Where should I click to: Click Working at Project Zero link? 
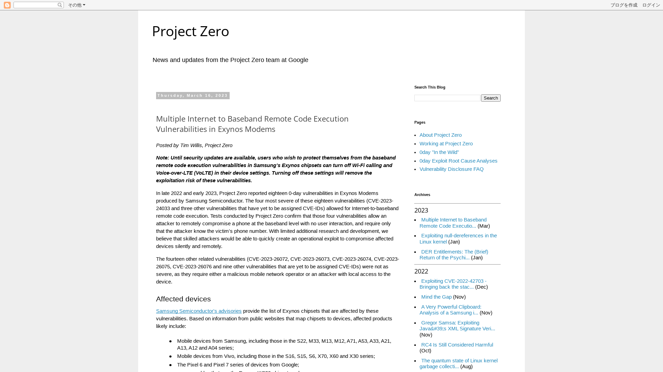point(446,143)
